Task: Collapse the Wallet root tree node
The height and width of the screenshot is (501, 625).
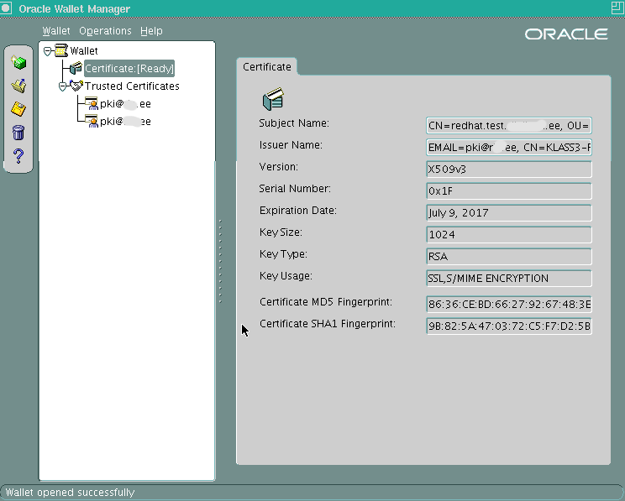Action: tap(47, 51)
